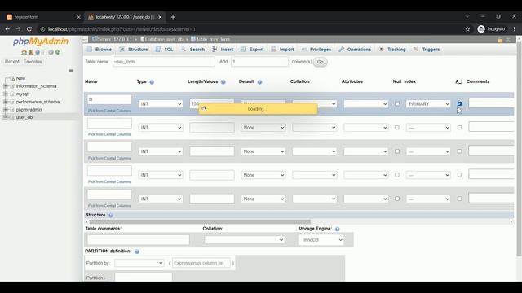Click the log out icon beside home

(x=31, y=52)
